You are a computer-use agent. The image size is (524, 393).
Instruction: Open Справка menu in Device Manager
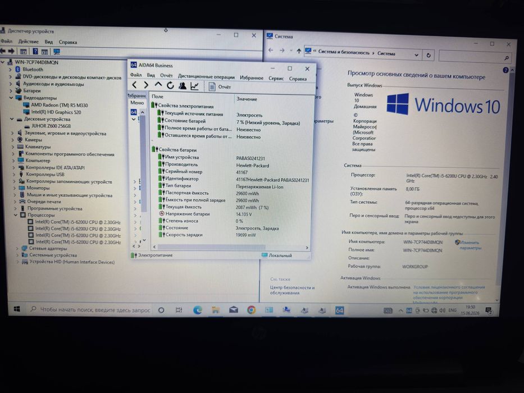click(x=68, y=42)
